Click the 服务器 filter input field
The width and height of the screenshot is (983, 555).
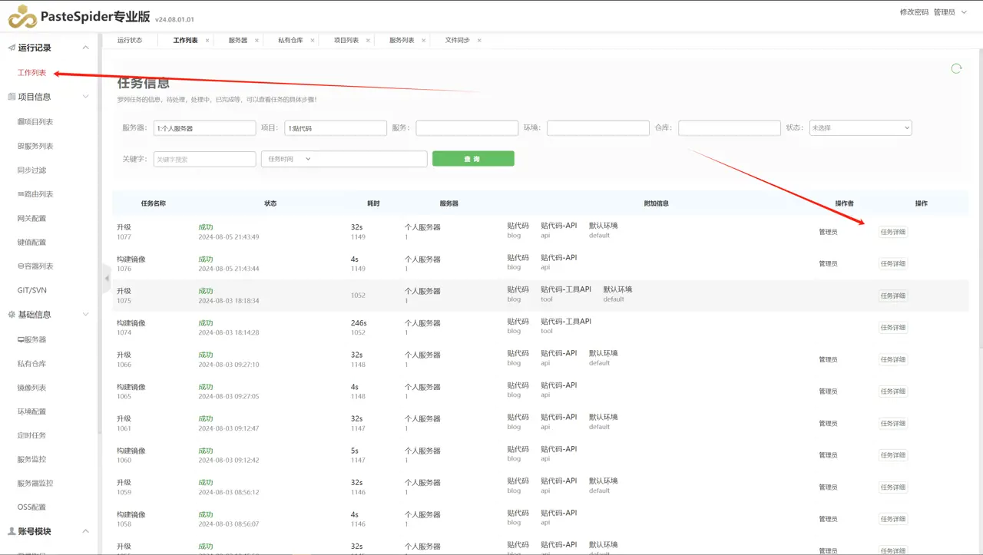click(204, 128)
